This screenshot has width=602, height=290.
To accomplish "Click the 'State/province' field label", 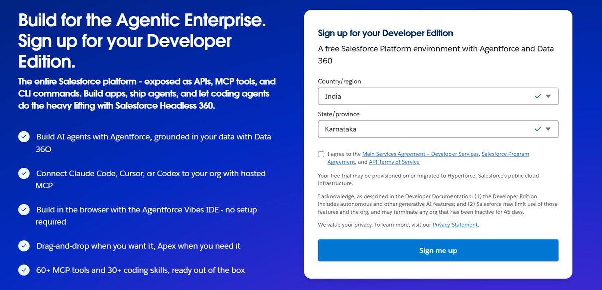I will [x=339, y=114].
